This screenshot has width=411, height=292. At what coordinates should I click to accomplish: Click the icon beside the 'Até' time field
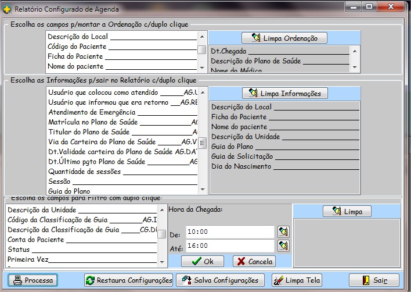(x=283, y=246)
